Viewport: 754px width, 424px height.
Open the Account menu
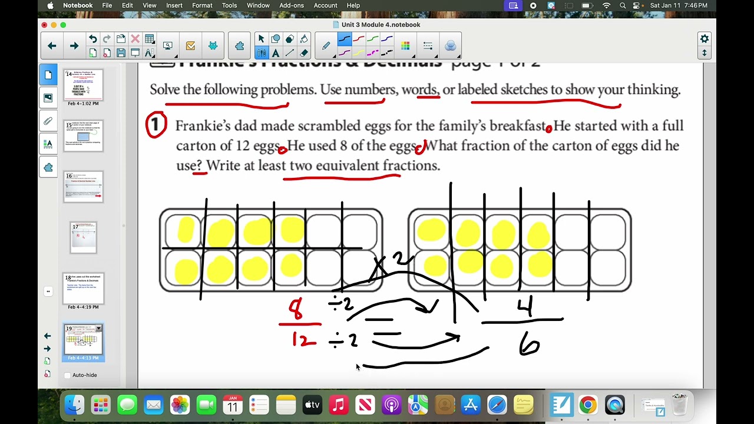pyautogui.click(x=325, y=5)
